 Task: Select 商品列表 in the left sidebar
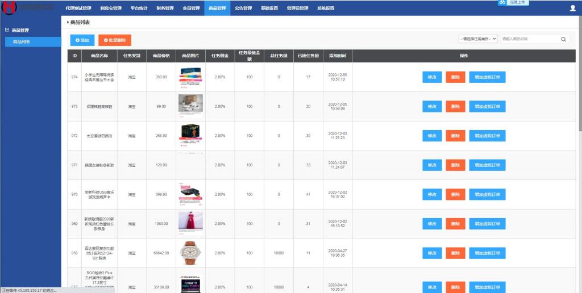(x=22, y=41)
